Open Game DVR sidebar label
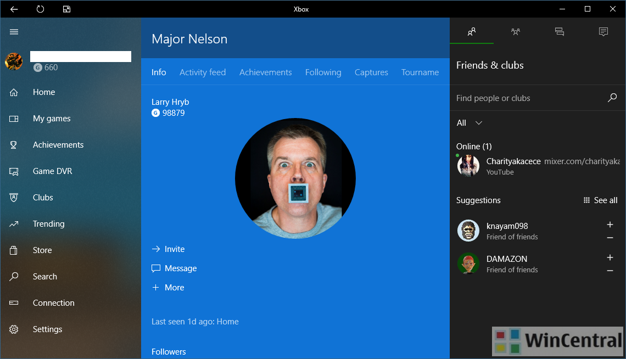The image size is (626, 359). 52,171
